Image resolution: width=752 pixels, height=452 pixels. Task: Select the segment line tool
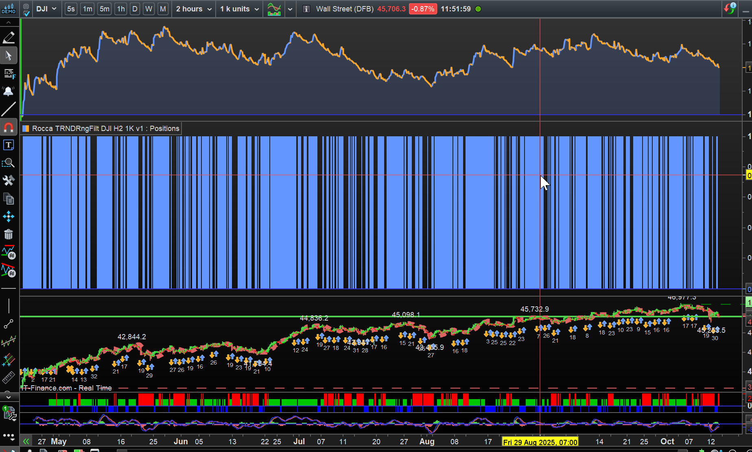click(9, 324)
